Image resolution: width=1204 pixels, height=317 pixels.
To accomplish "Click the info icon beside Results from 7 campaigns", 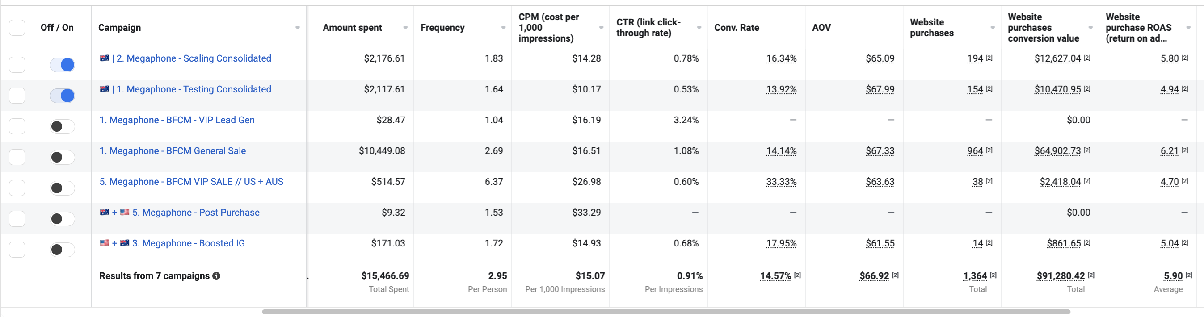I will point(216,276).
